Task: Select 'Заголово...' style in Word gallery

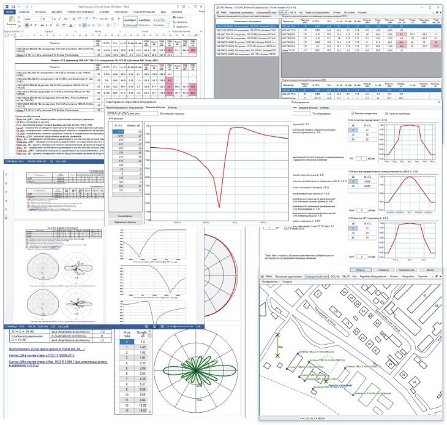Action: point(159,22)
